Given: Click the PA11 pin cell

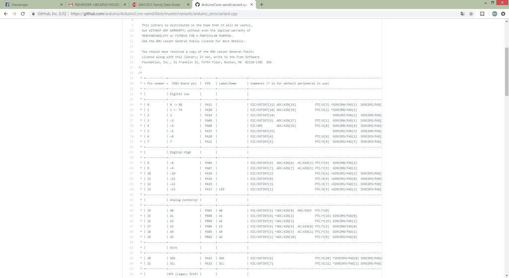Looking at the screenshot, I should [208, 105].
